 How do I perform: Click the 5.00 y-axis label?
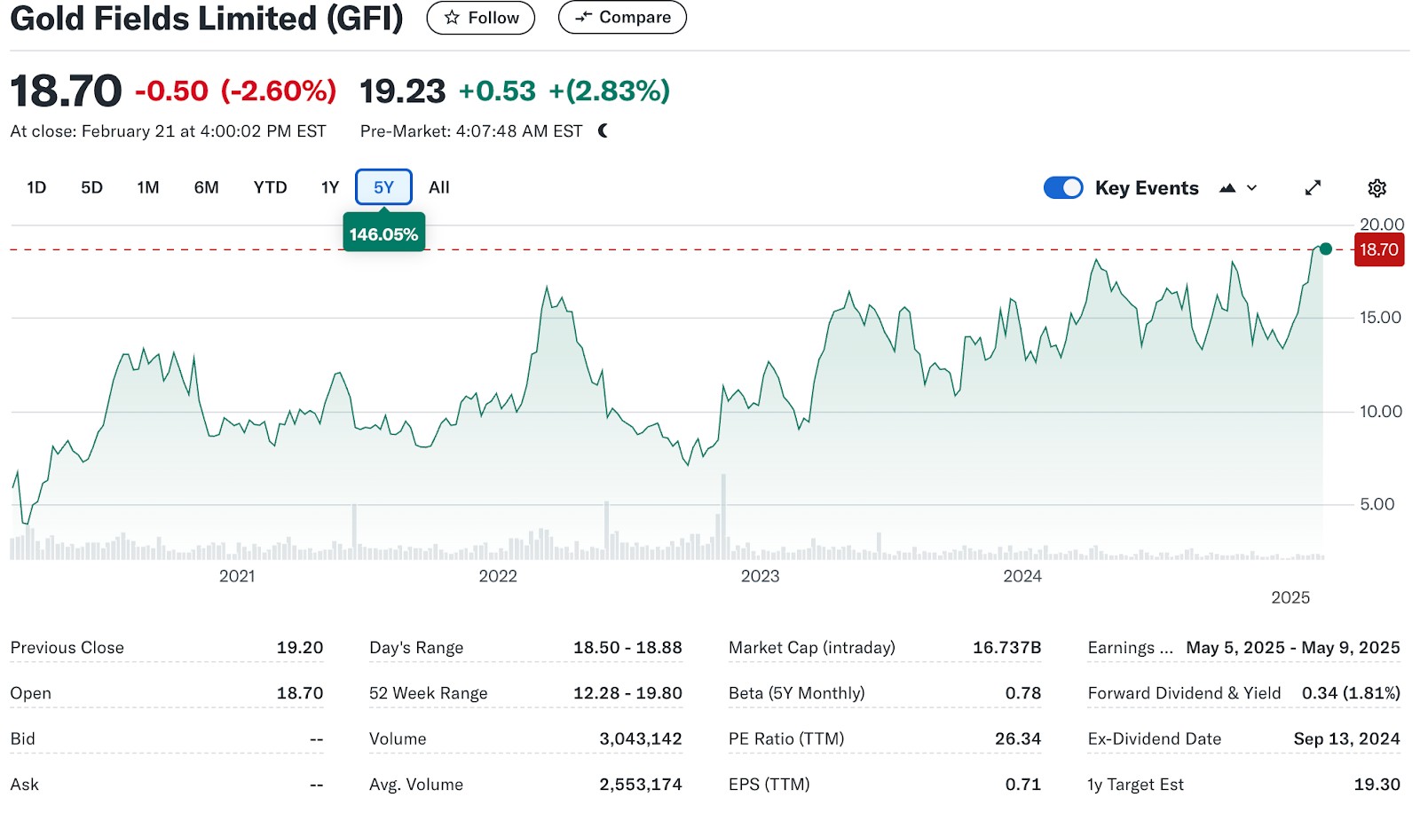[1377, 504]
